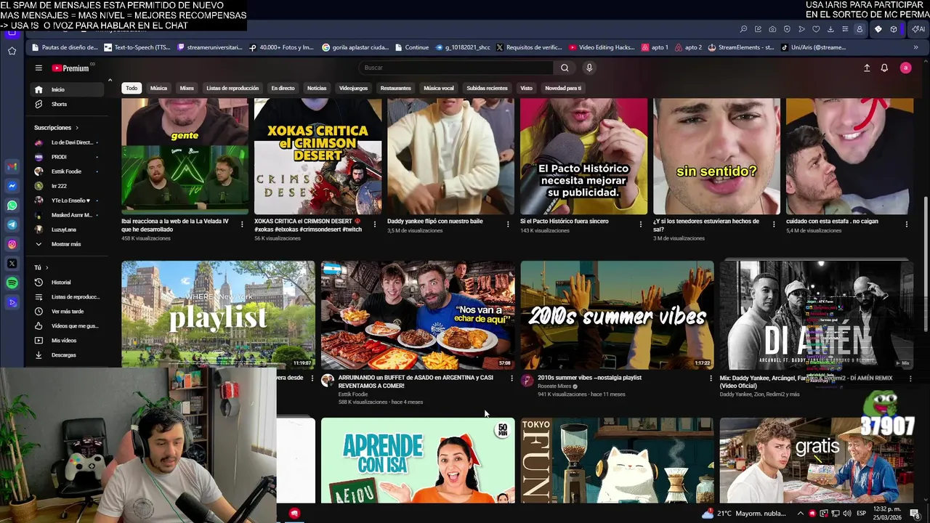Open the taskbar clock and date
This screenshot has height=523, width=930.
[888, 514]
